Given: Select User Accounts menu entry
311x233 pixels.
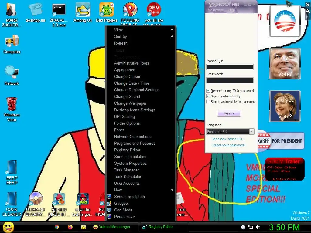Looking at the screenshot, I should [x=141, y=183].
